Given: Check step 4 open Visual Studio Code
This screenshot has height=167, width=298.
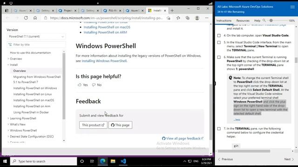Looking at the screenshot, I should 219,35.
